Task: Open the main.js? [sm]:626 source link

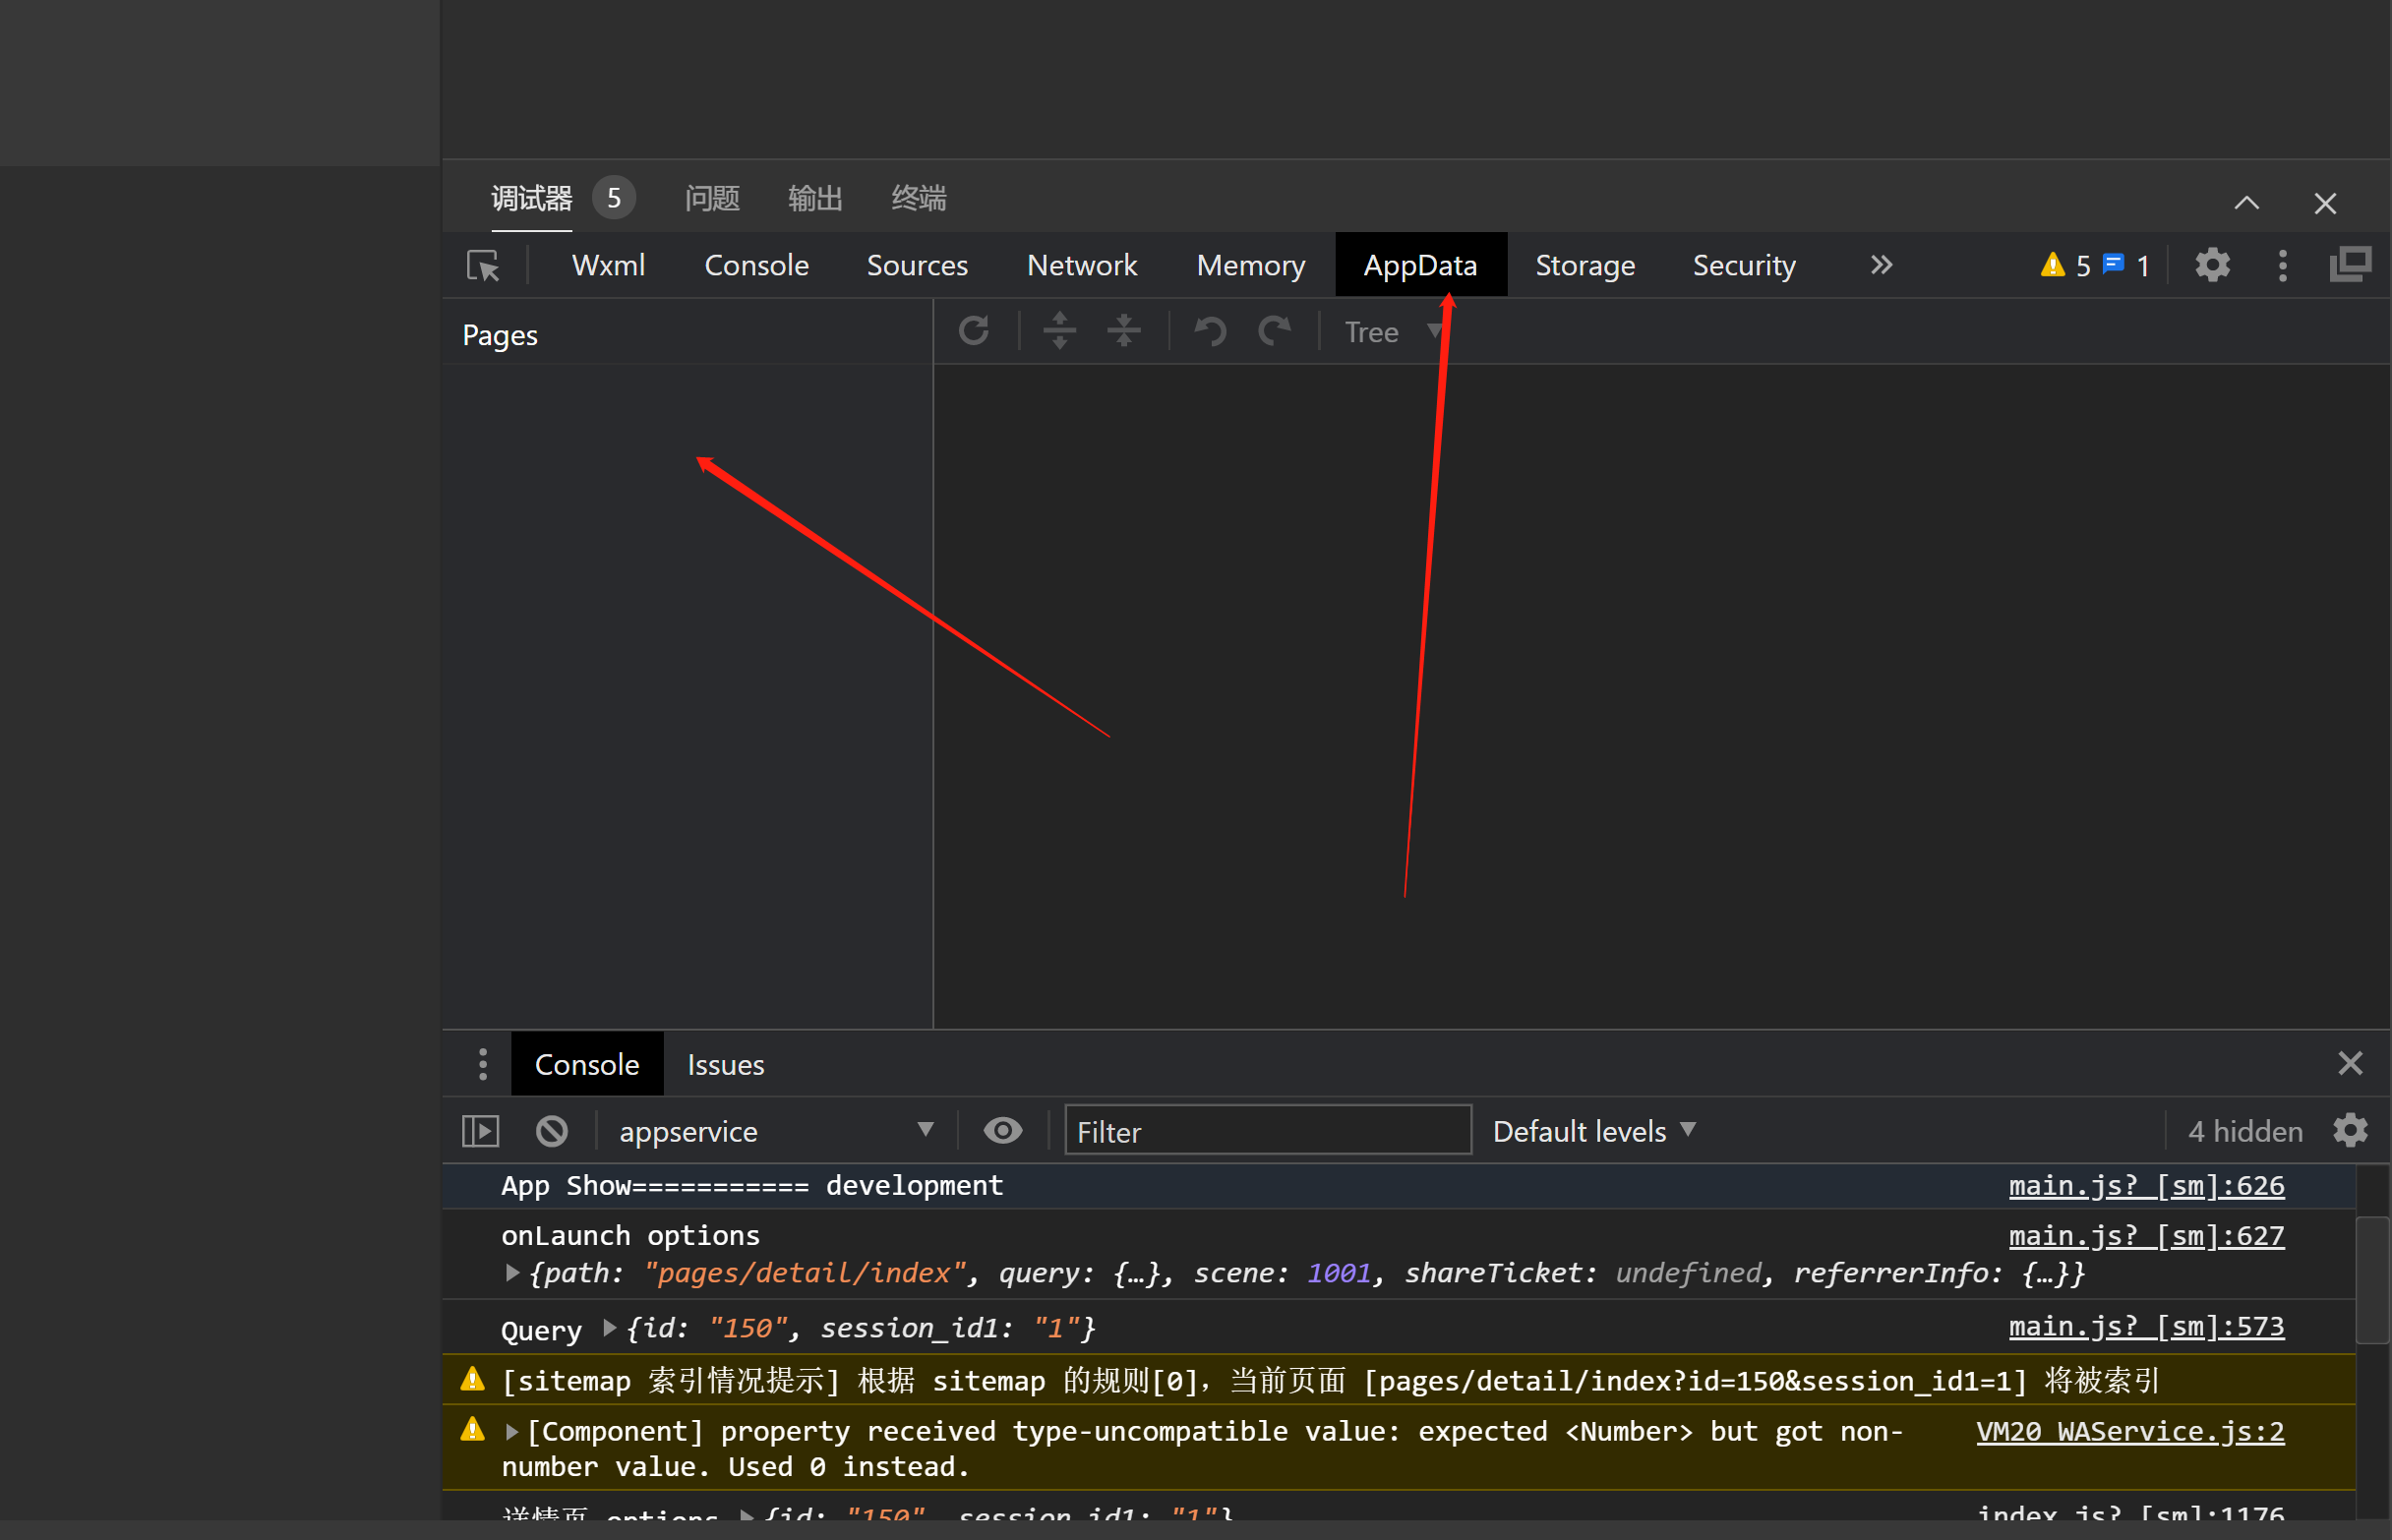Action: (x=2146, y=1185)
